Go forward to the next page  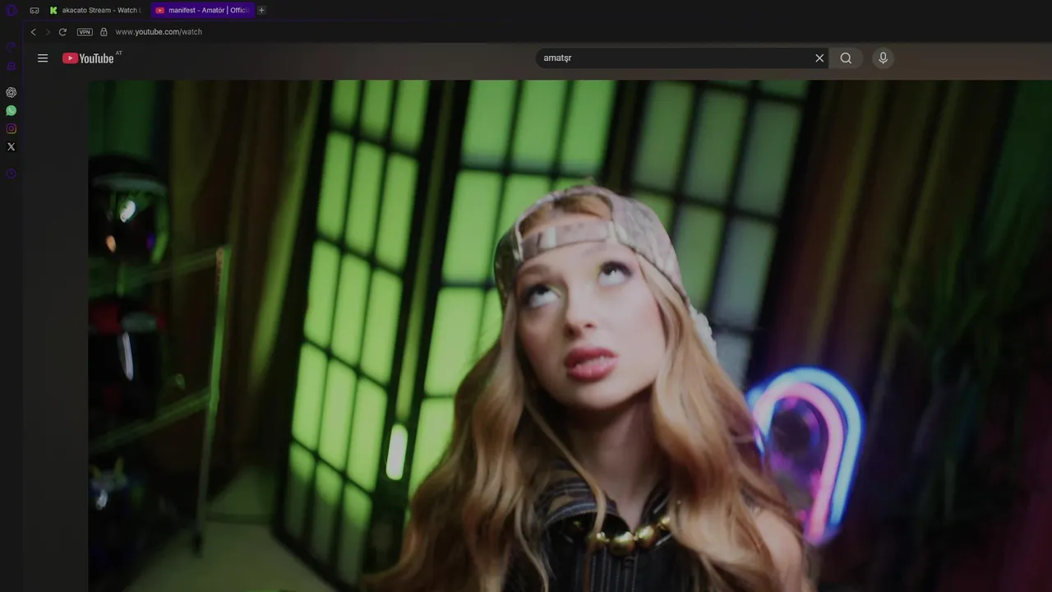point(48,32)
